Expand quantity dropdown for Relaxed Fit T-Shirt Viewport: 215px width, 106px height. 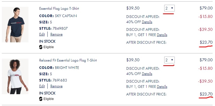(169, 60)
